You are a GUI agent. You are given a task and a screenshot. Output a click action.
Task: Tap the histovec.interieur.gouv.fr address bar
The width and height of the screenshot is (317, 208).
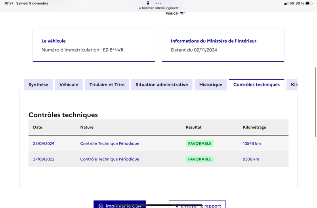(159, 8)
